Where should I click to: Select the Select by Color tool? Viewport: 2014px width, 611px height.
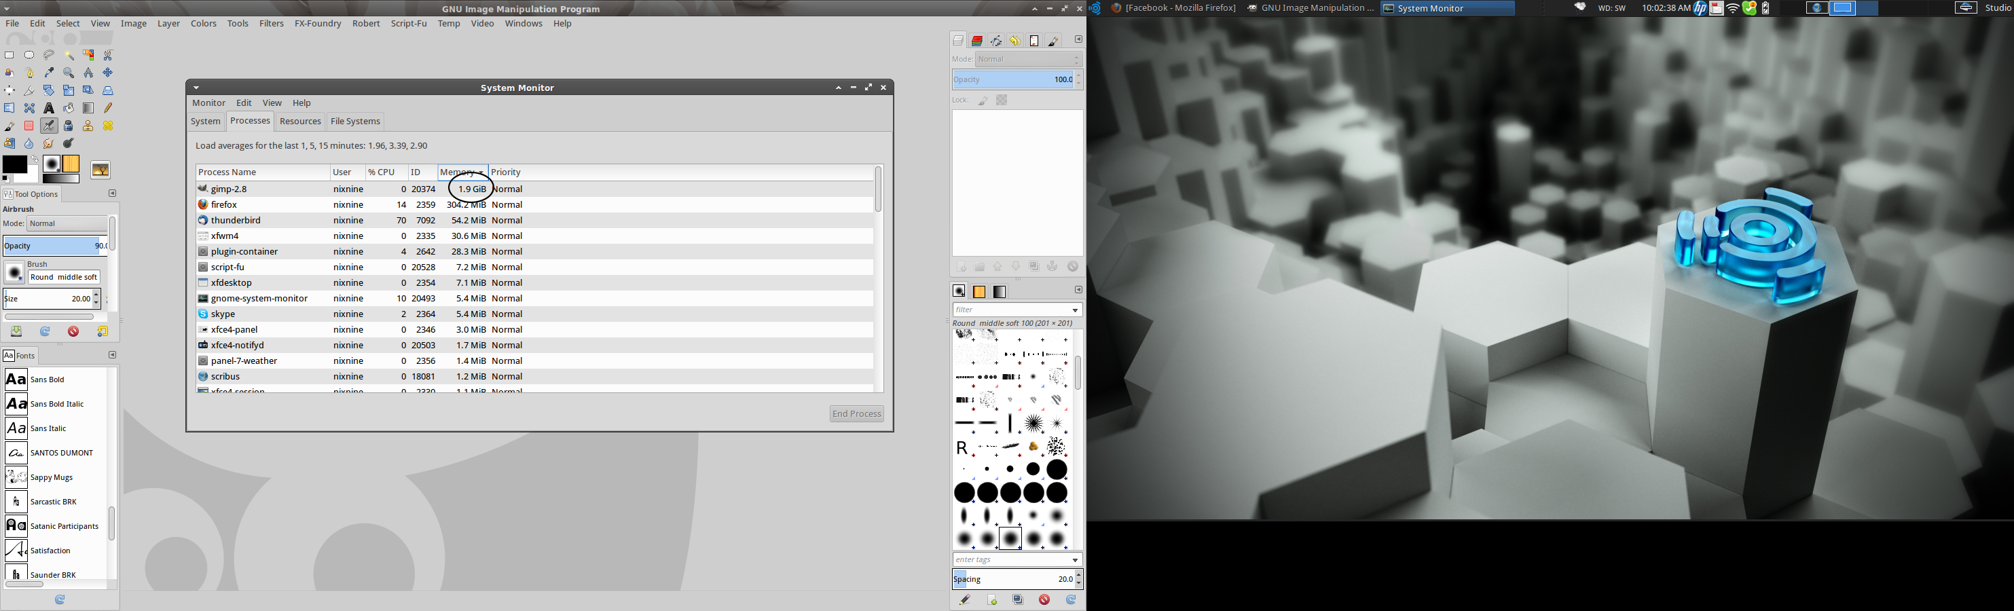pos(88,56)
